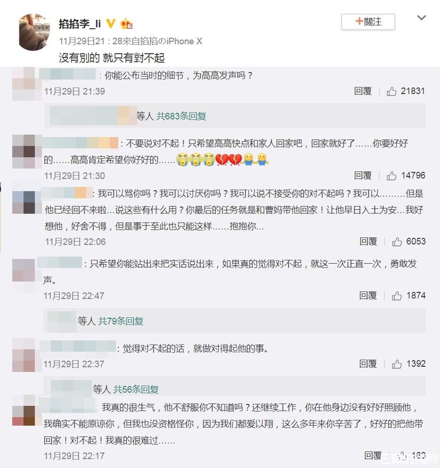Expand the 共56条回复 replies thread
440x468 pixels.
click(136, 389)
